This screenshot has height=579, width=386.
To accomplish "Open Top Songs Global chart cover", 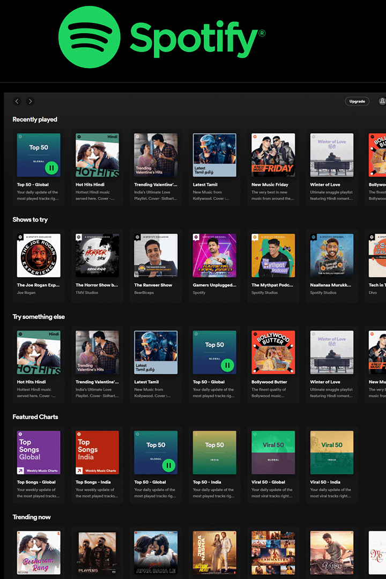I will click(39, 452).
